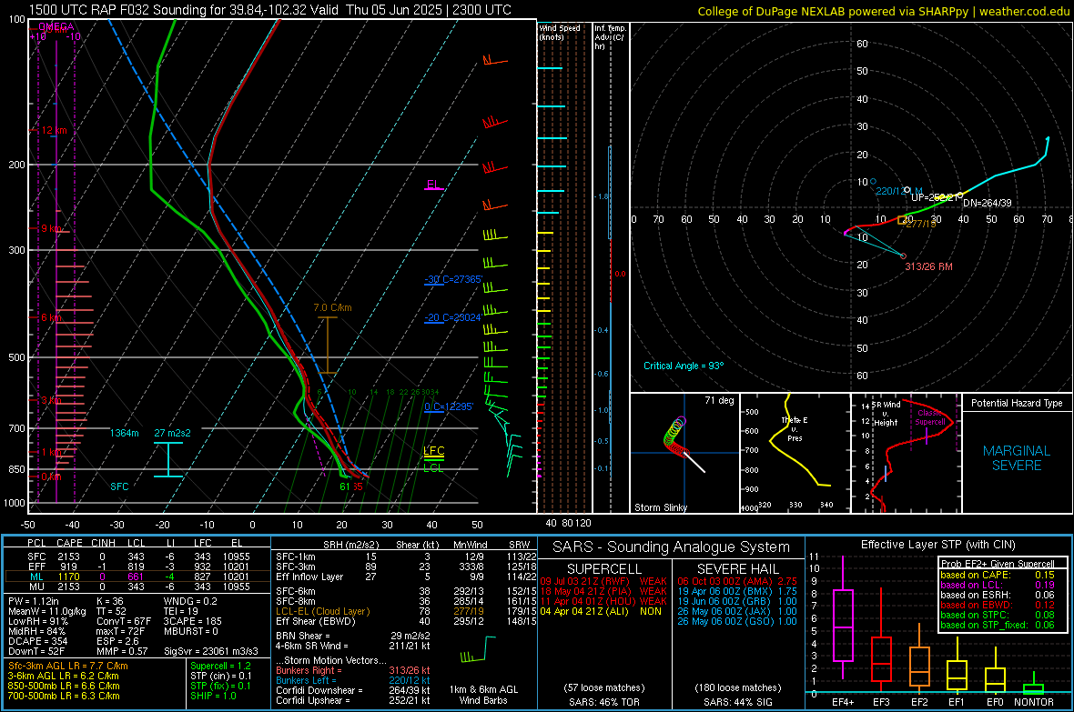Click the Supercell = 1.2 composite value

click(220, 666)
